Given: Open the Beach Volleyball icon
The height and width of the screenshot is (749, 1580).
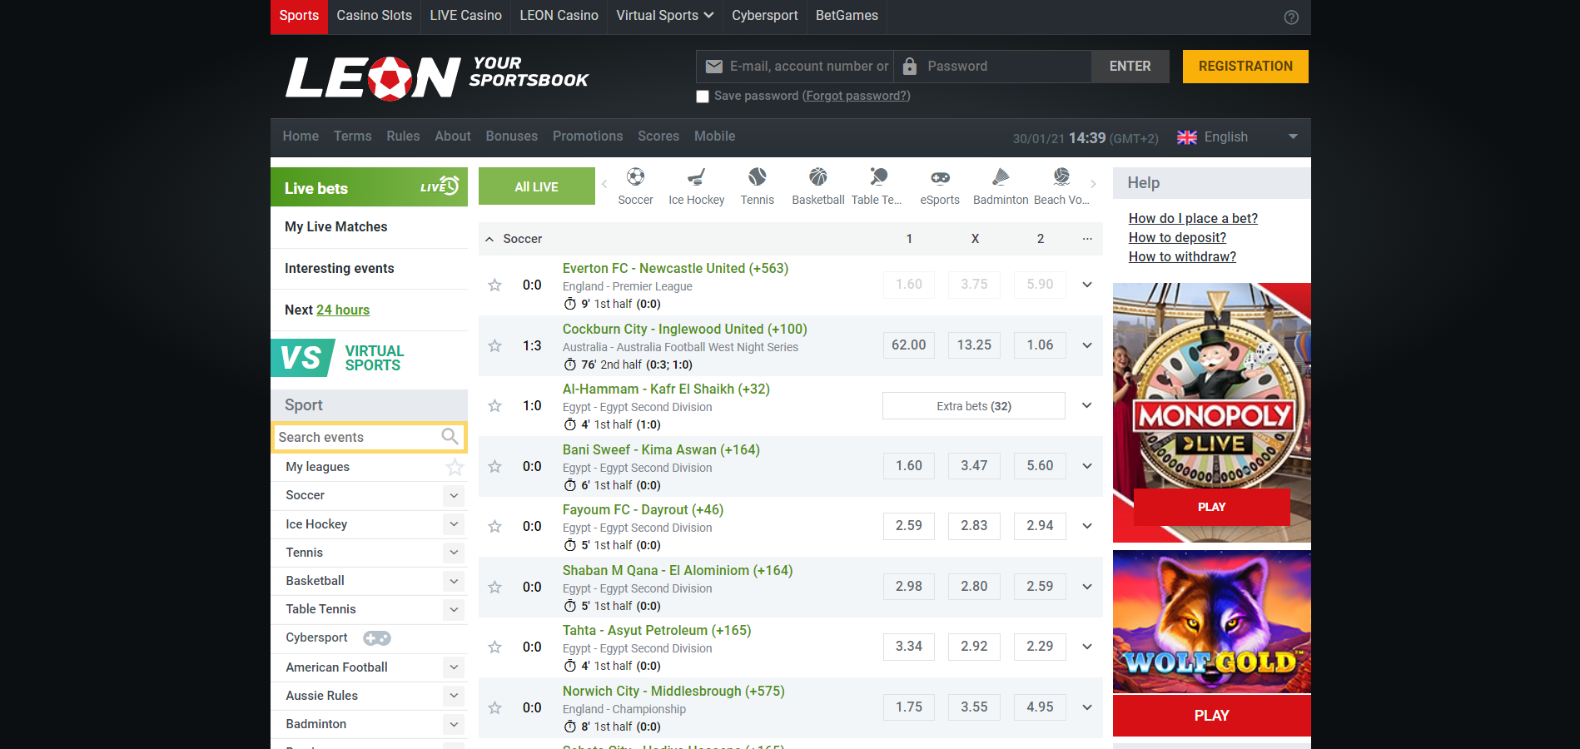Looking at the screenshot, I should tap(1061, 177).
